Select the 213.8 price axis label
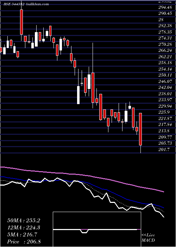The image size is (176, 247). click(x=164, y=131)
